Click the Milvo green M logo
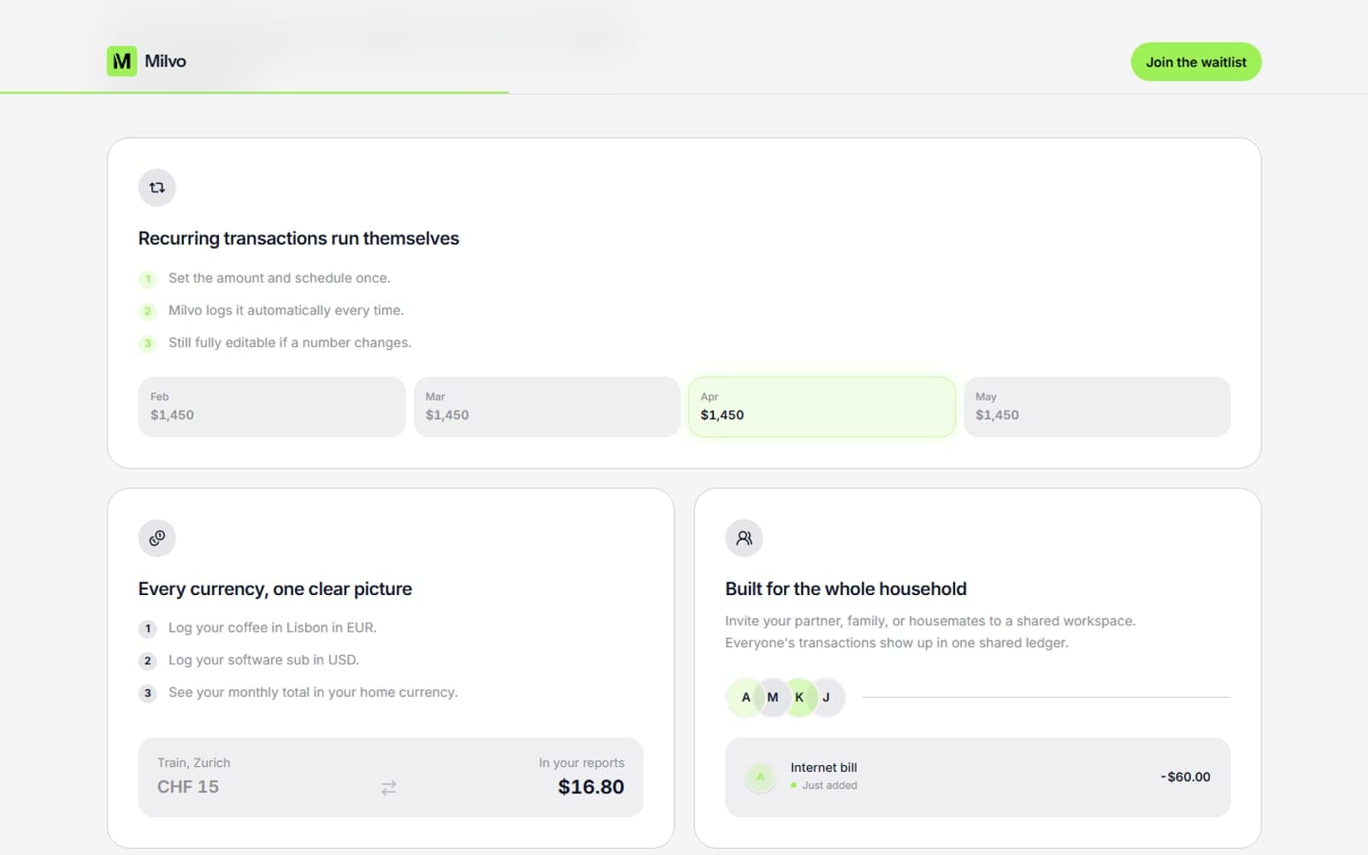The image size is (1368, 855). (121, 61)
